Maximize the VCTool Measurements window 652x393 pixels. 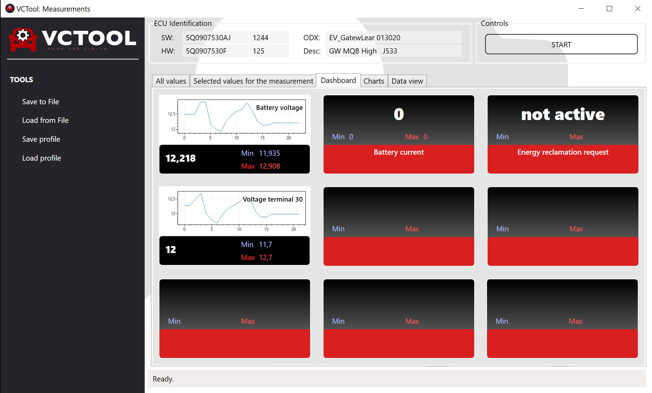coord(609,9)
